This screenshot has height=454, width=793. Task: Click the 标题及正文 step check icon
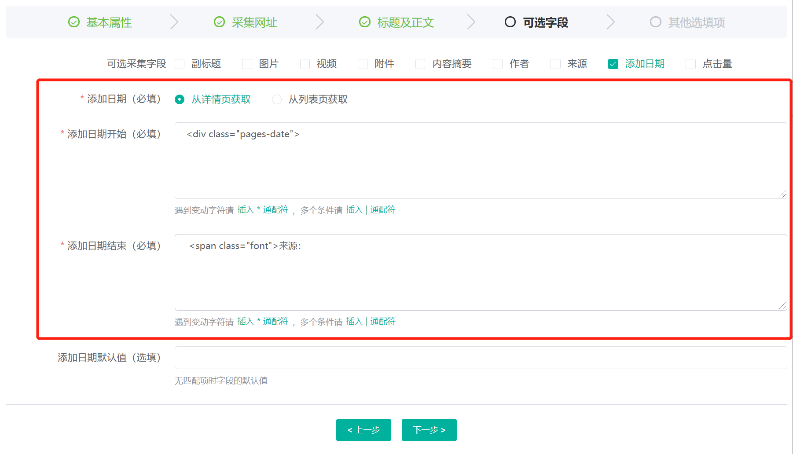point(365,22)
